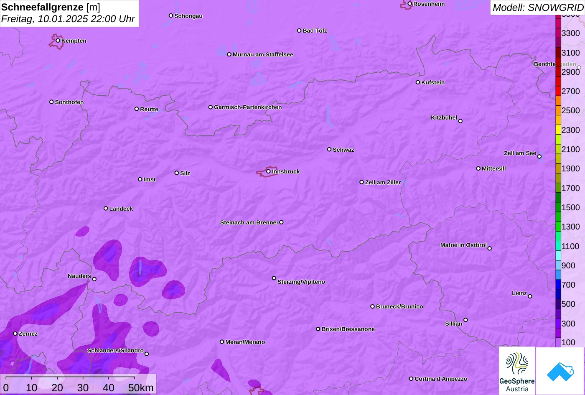This screenshot has width=585, height=395.
Task: Select the Lienz marker dot
Action: pos(530,296)
